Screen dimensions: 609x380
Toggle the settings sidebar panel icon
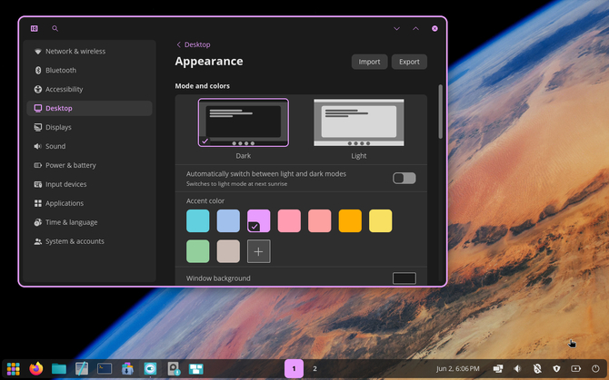35,28
